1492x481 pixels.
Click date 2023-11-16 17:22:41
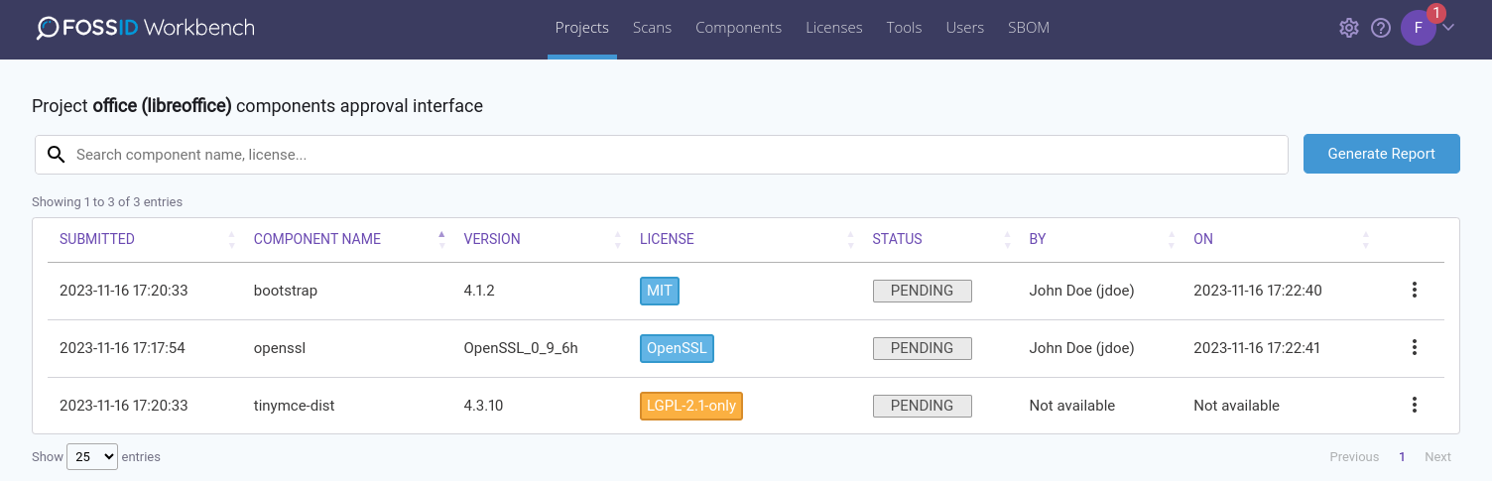click(x=1257, y=348)
